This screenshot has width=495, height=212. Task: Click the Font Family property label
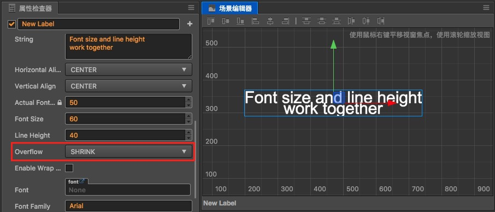click(33, 207)
